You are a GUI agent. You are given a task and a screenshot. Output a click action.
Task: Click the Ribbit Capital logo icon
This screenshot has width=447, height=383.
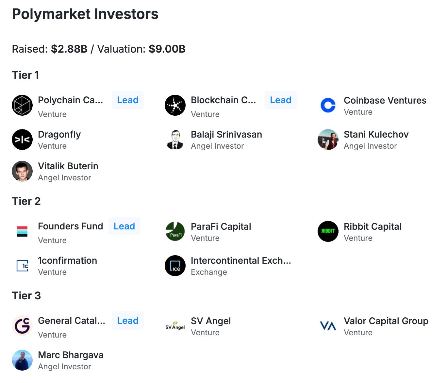click(328, 231)
